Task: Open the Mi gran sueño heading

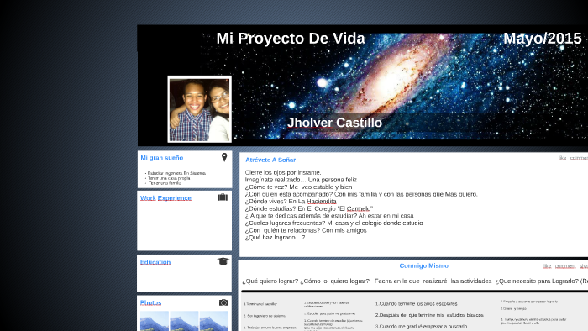Action: [161, 158]
